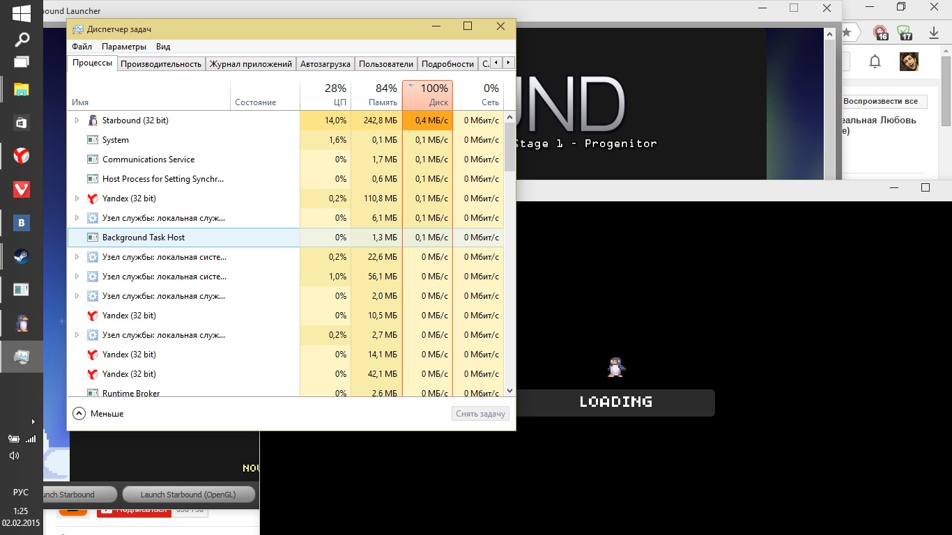Expand the Yandex process using 110,8 МБ
This screenshot has width=952, height=535.
77,199
